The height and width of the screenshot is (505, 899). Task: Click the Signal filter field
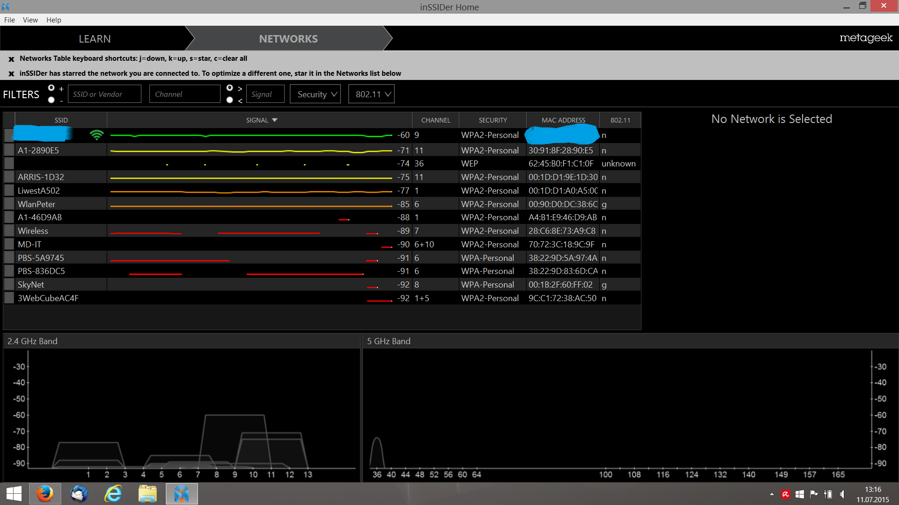[265, 94]
